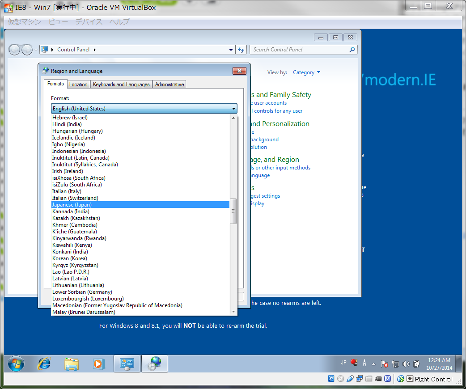Image resolution: width=466 pixels, height=389 pixels.
Task: Select Lithuanian (Lithuania) in format list
Action: [140, 285]
